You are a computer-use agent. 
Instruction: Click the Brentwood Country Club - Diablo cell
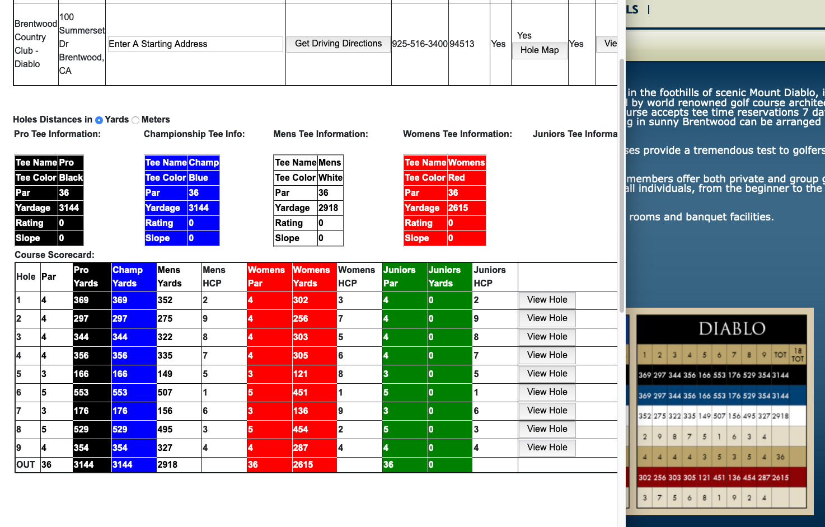pos(36,44)
